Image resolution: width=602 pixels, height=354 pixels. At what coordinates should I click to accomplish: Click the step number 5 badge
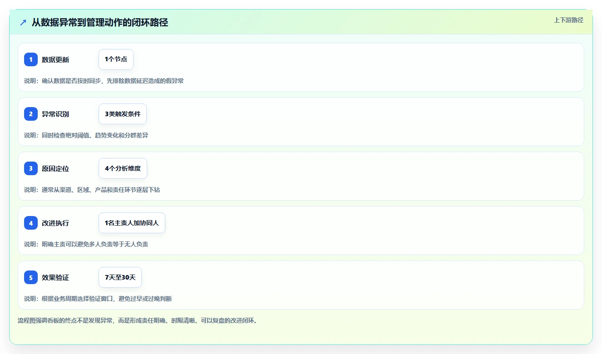(x=31, y=277)
